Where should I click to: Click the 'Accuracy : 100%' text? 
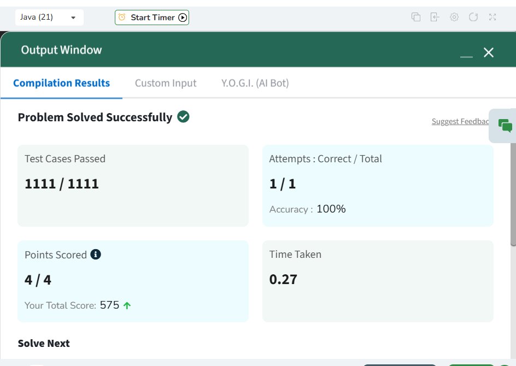(x=307, y=209)
